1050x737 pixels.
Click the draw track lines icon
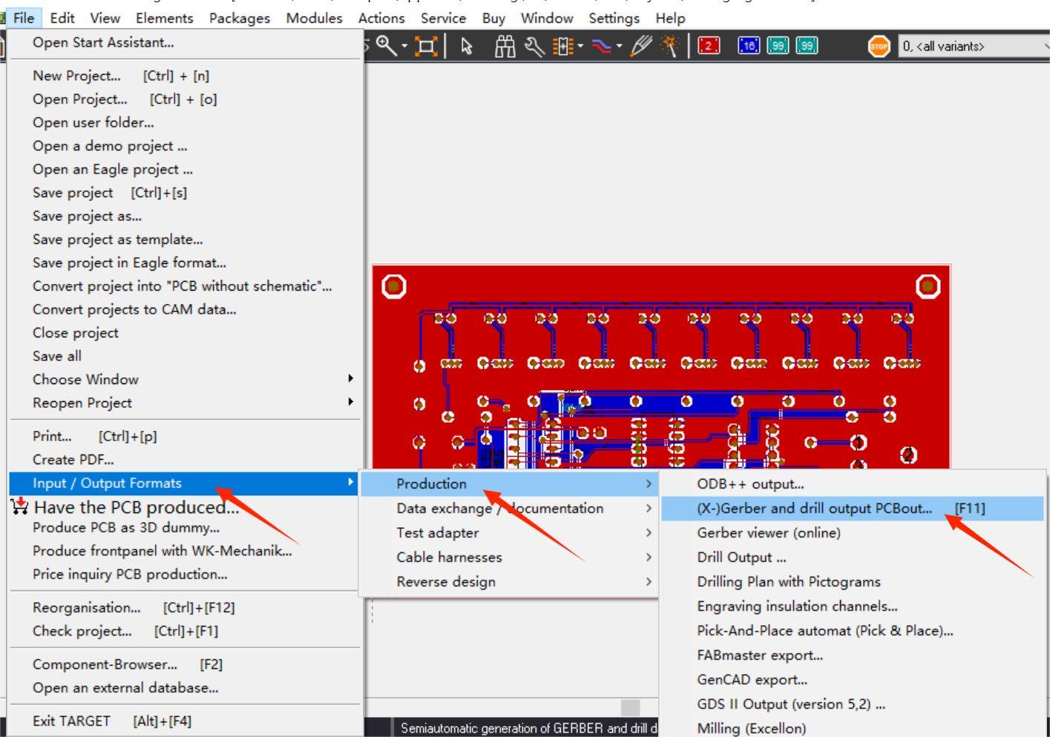click(602, 47)
